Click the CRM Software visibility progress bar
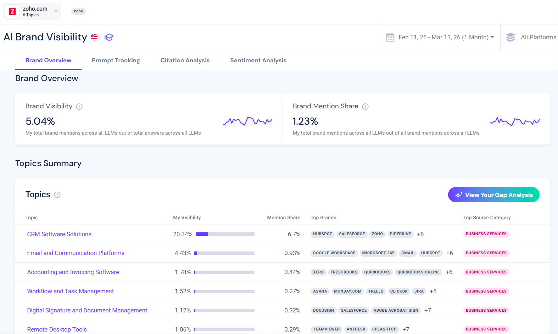 tap(225, 234)
